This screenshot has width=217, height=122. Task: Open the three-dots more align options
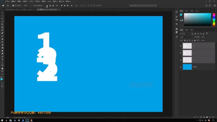76,6
